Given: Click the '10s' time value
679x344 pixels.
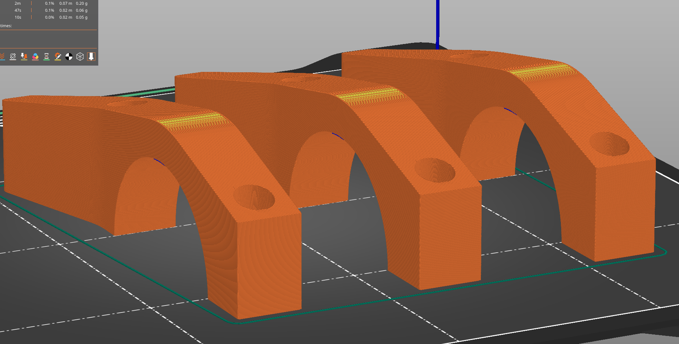Looking at the screenshot, I should pos(18,17).
